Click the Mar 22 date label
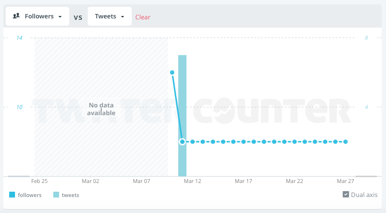 (294, 181)
